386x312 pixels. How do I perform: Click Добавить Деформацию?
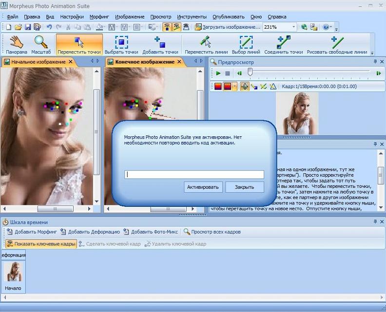pos(90,232)
